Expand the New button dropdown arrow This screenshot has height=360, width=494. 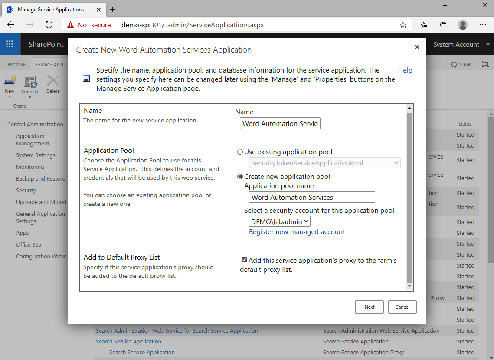tap(10, 97)
